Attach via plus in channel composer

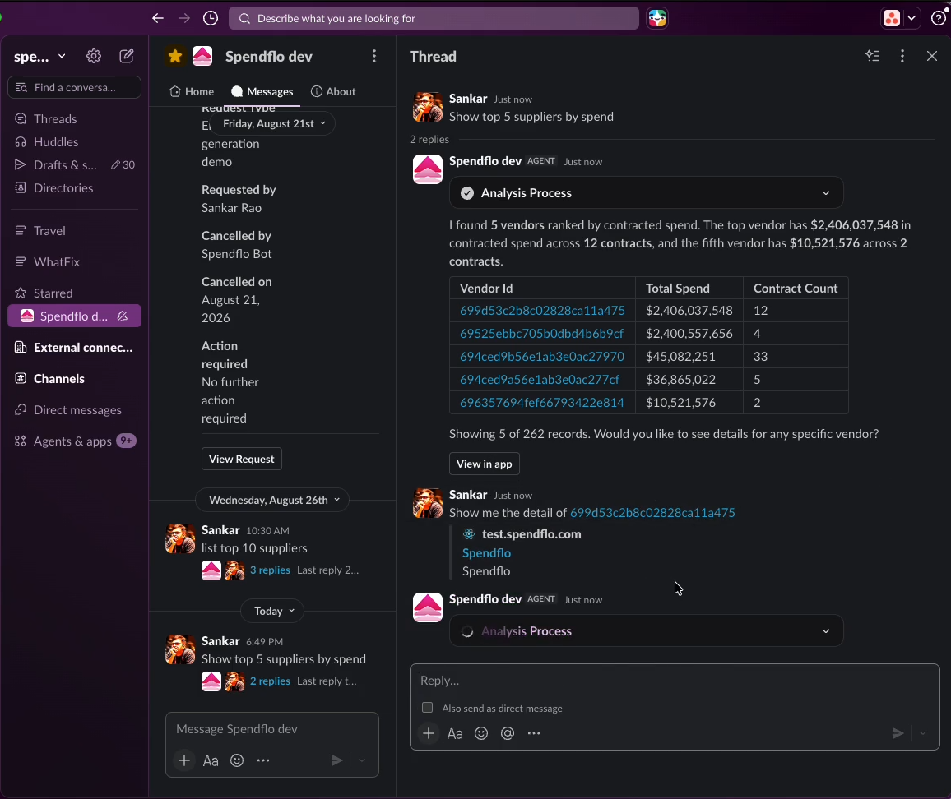tap(184, 760)
